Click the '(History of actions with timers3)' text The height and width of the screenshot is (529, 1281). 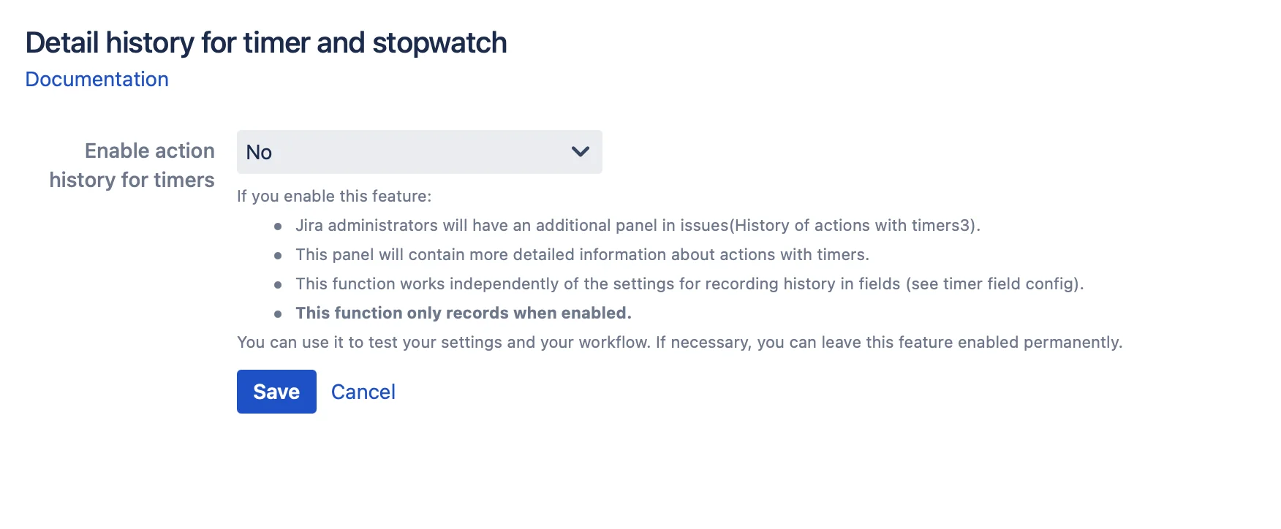click(853, 225)
